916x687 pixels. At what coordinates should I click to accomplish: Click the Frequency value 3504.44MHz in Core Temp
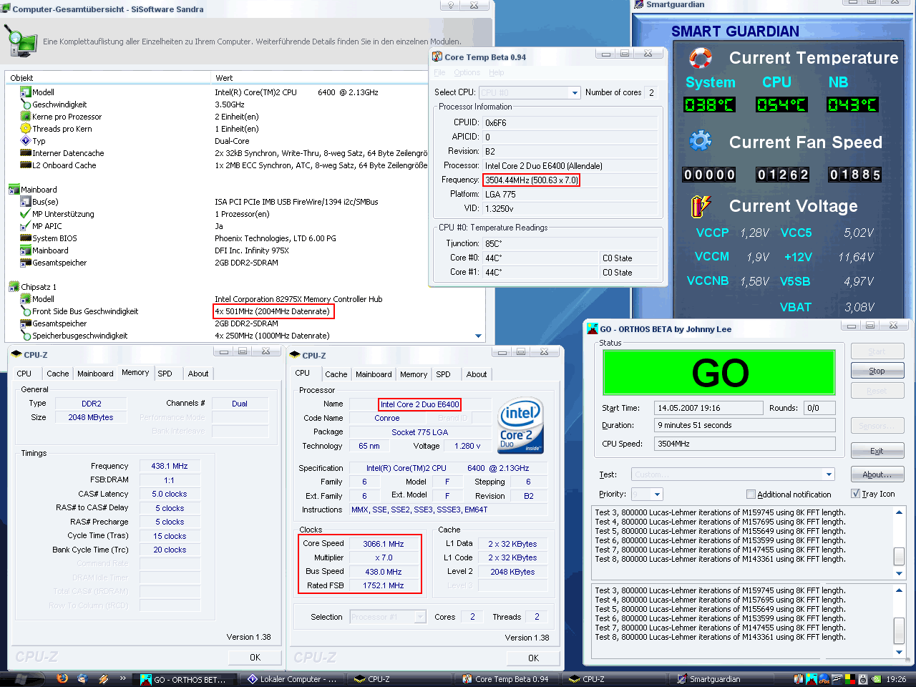[x=531, y=180]
